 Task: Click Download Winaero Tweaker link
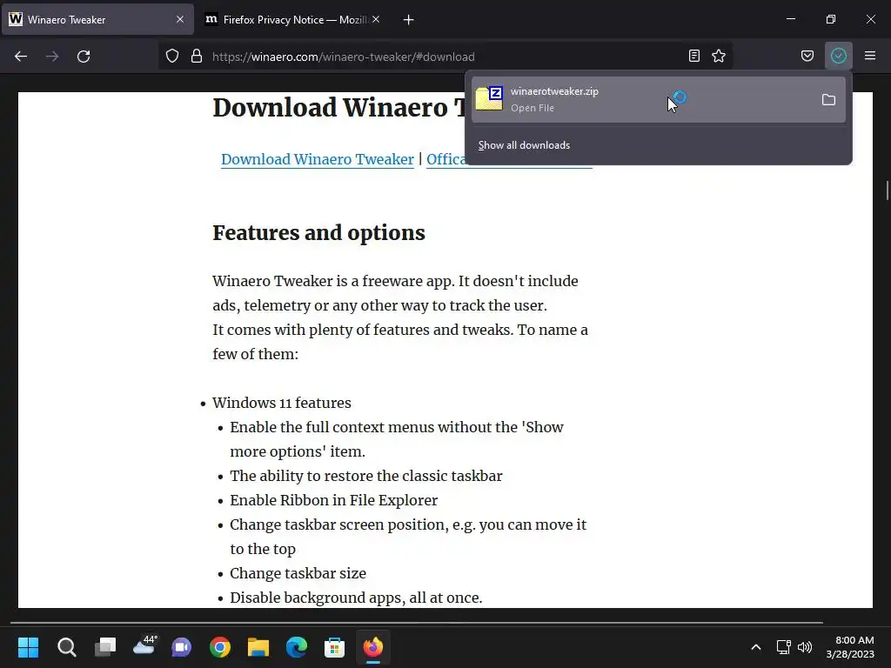(317, 160)
